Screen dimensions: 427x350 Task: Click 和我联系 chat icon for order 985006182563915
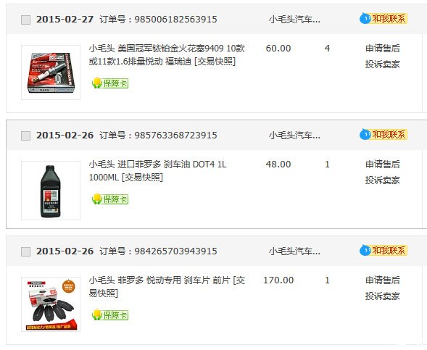point(384,19)
